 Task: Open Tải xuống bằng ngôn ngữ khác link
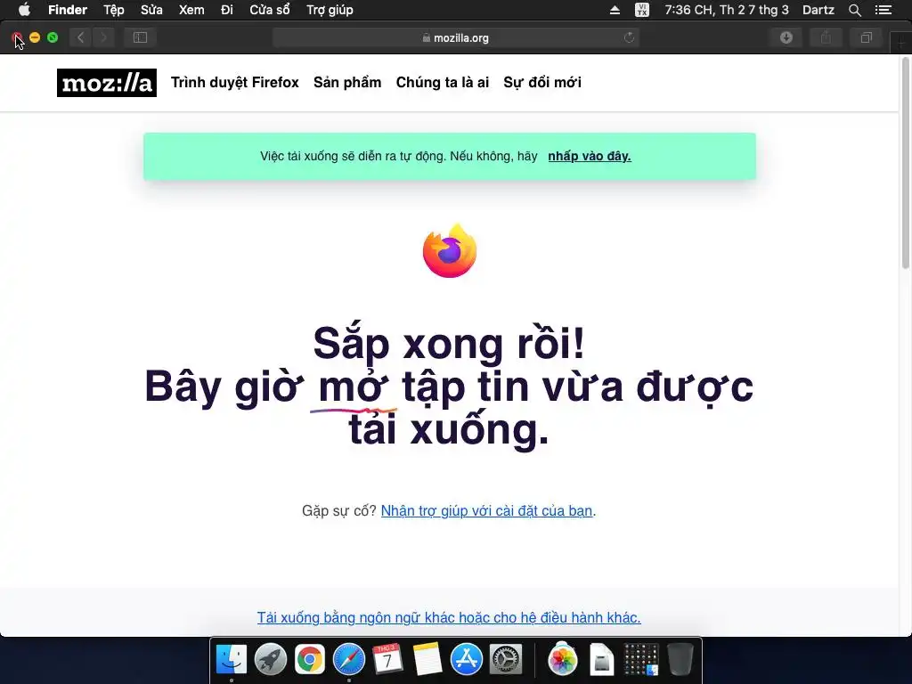coord(449,617)
